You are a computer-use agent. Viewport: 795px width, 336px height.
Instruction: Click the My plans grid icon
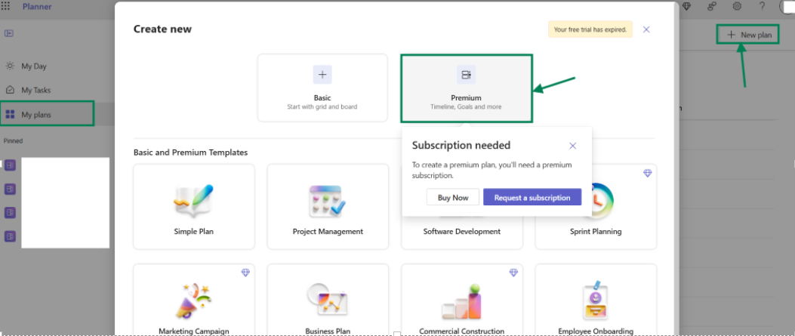(x=10, y=115)
